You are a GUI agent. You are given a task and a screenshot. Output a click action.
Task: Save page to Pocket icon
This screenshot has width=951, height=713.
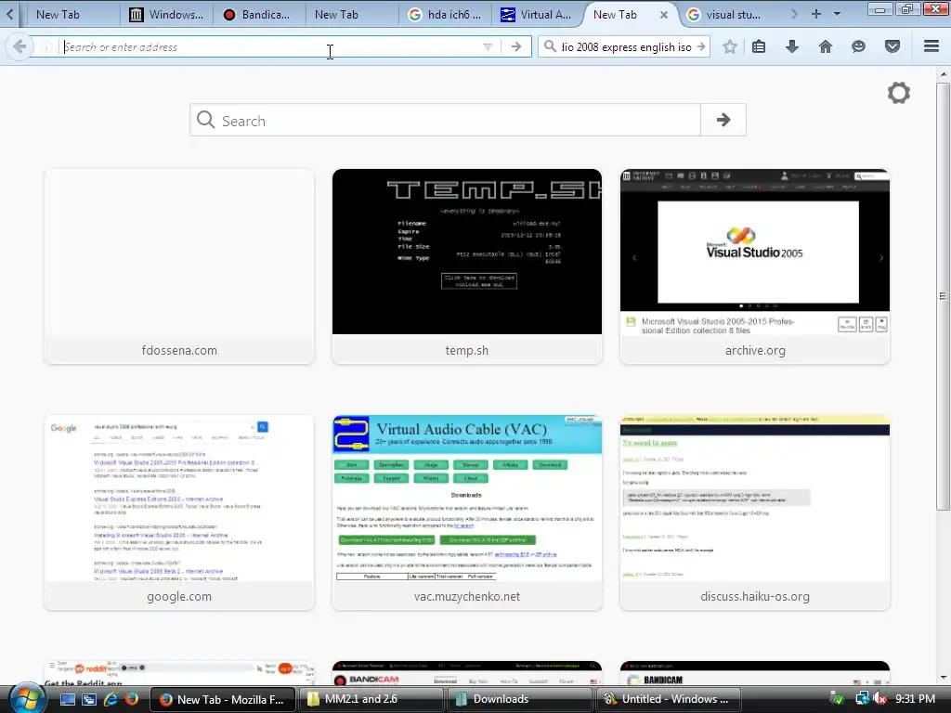892,46
